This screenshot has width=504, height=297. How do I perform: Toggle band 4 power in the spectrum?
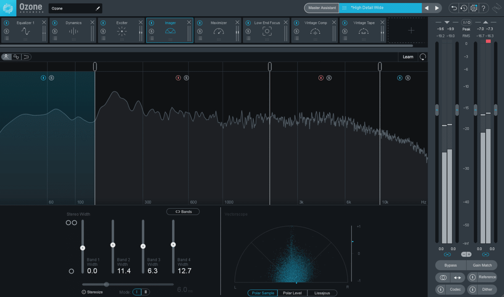pyautogui.click(x=400, y=78)
